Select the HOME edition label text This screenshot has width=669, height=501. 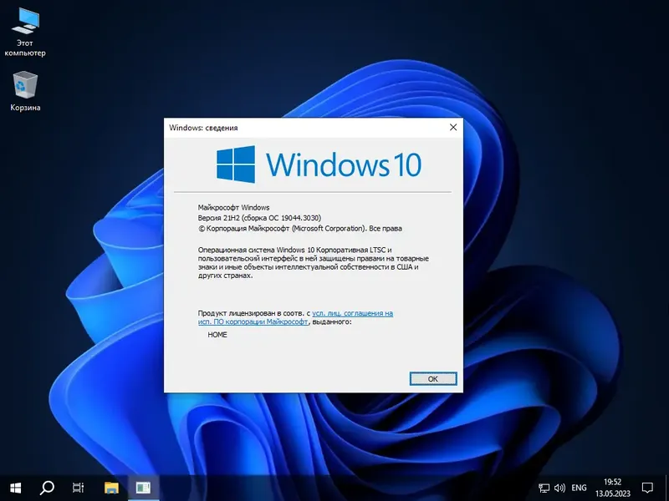pyautogui.click(x=216, y=334)
